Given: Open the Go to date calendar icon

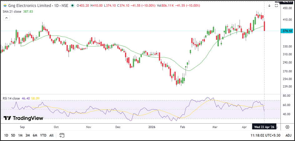Looking at the screenshot, I should pyautogui.click(x=62, y=135).
